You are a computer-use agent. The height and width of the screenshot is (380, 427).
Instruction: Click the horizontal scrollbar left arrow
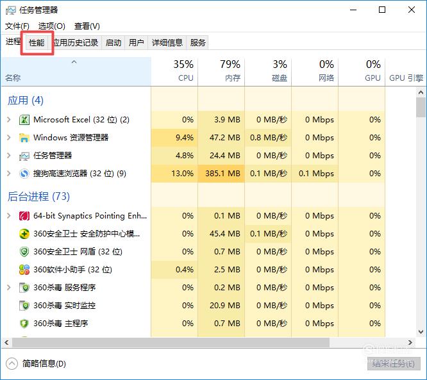click(x=6, y=342)
